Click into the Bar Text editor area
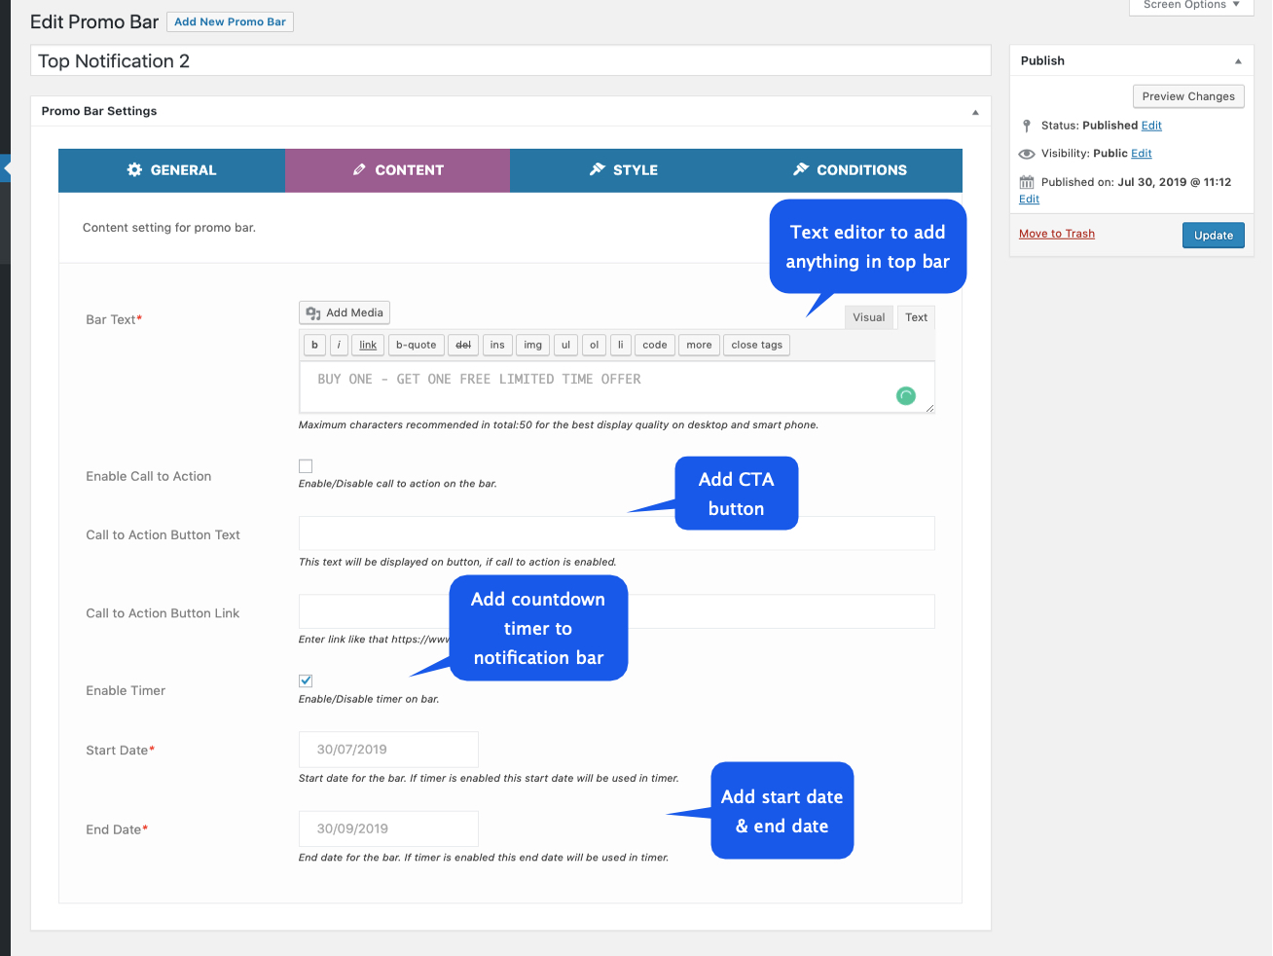 pyautogui.click(x=617, y=387)
